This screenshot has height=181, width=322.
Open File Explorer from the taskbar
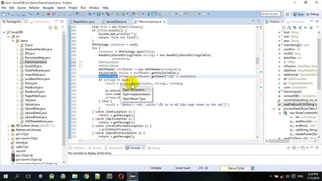coord(75,176)
